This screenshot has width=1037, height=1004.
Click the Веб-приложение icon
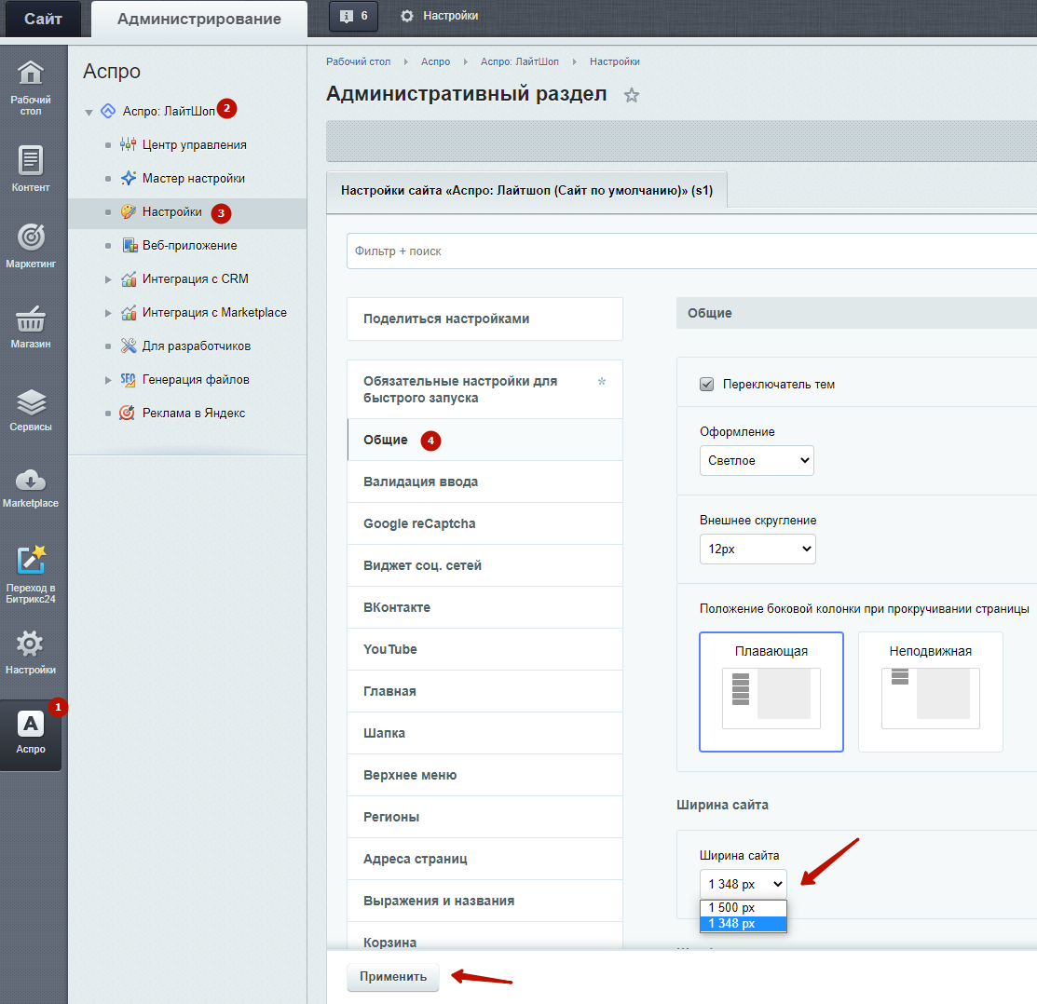(x=130, y=245)
